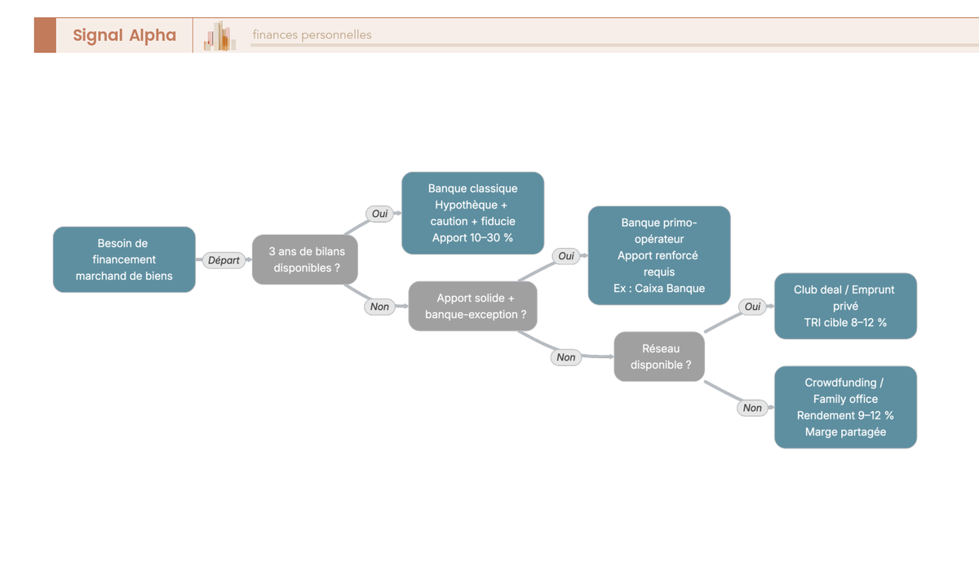Click the Oui label leading to Banque classique
Screen dimensions: 979x588
pos(379,214)
